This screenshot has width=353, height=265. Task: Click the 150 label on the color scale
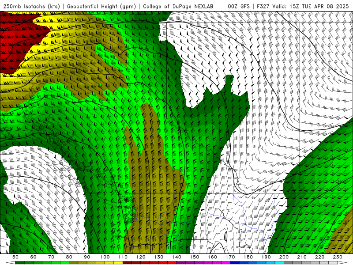pyautogui.click(x=195, y=257)
